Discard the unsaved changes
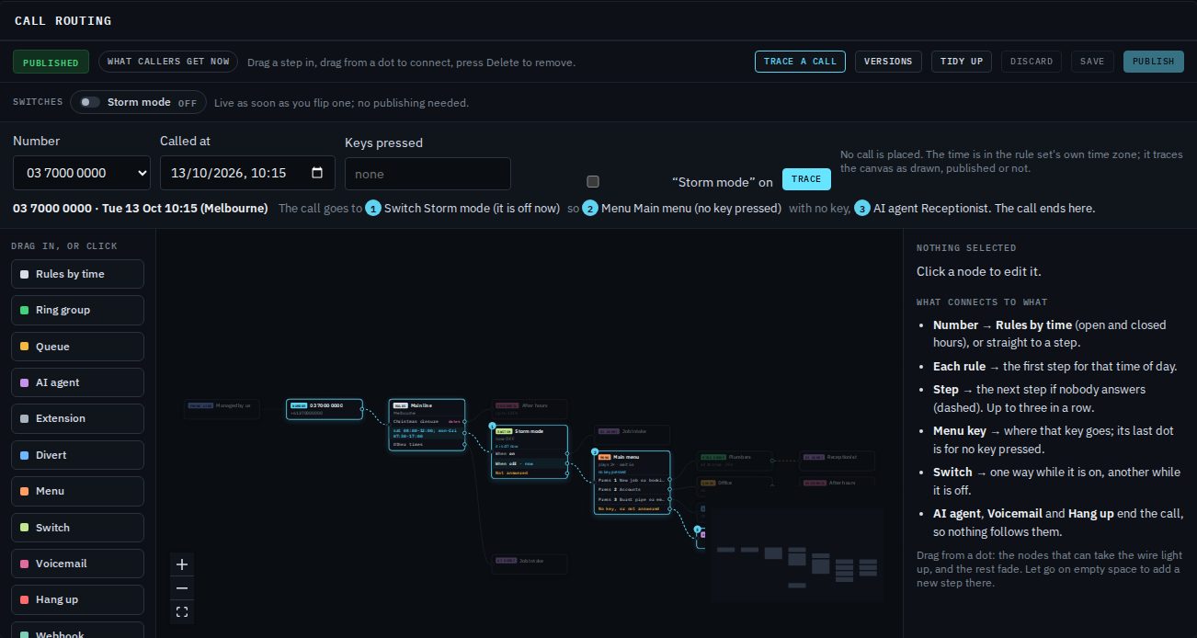This screenshot has width=1197, height=638. coord(1032,62)
